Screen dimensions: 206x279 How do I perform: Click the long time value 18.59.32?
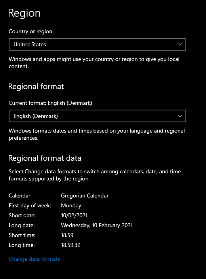tap(71, 245)
